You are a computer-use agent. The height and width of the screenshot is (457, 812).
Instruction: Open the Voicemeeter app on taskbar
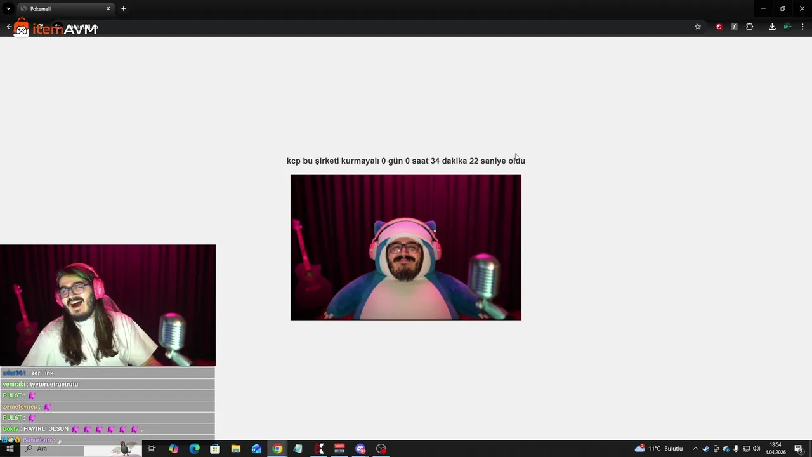click(339, 449)
